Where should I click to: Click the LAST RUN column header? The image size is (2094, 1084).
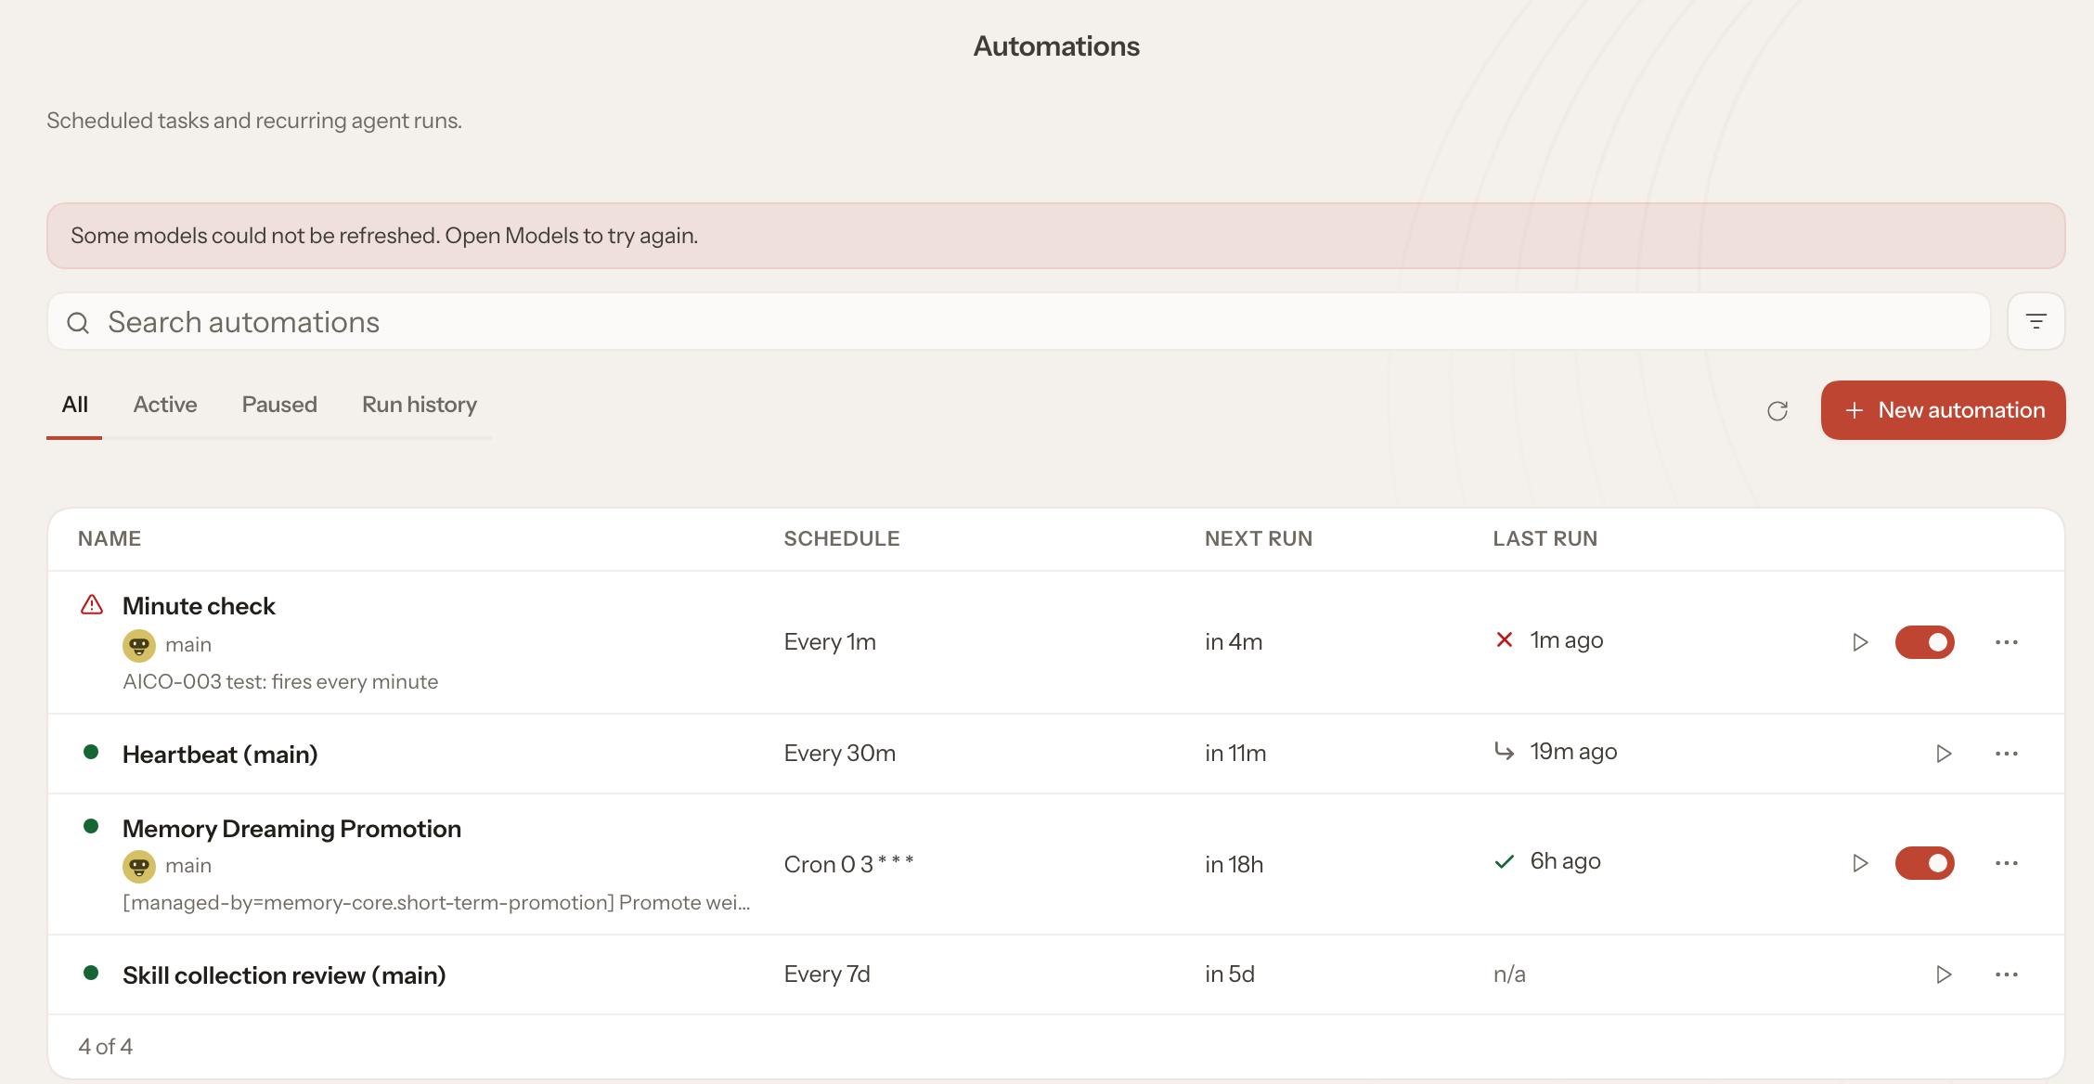pos(1545,538)
